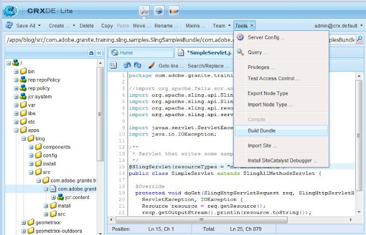Expand the jcr:content node
The width and height of the screenshot is (366, 235).
point(53,197)
